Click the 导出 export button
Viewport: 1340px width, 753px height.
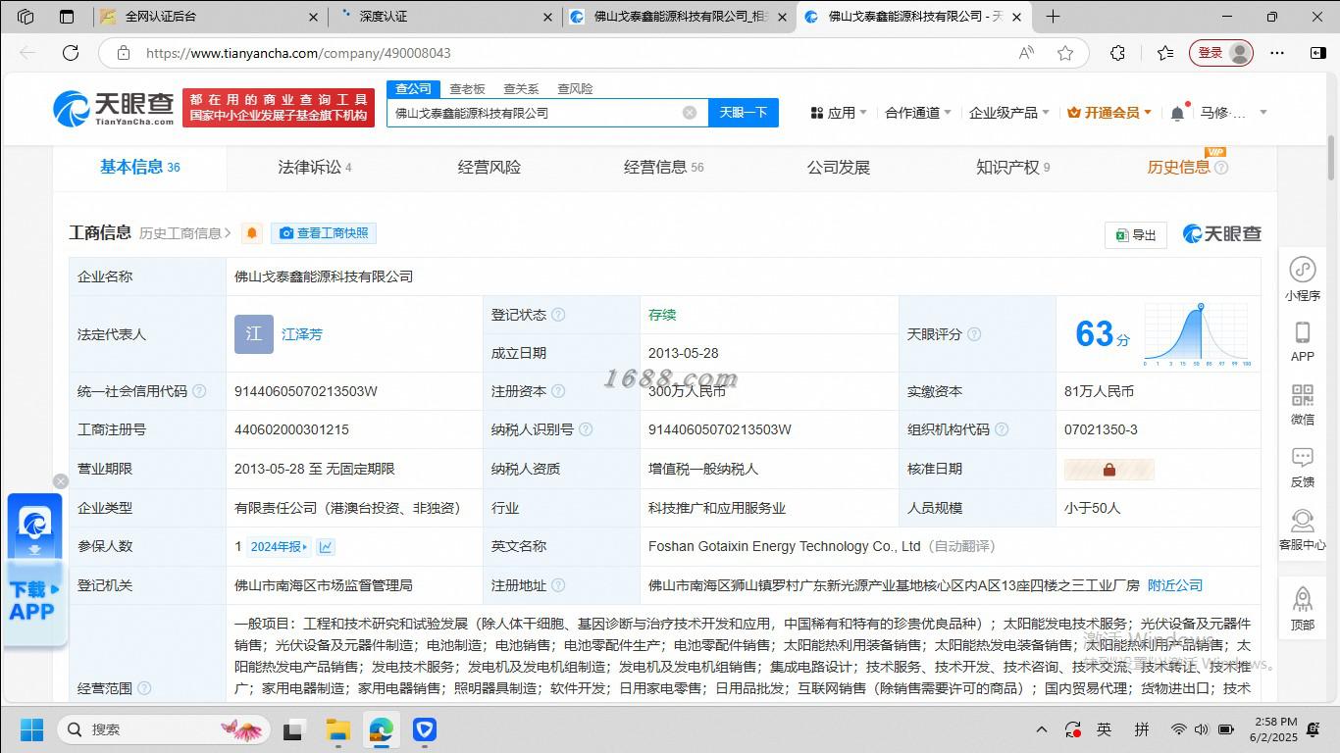1135,234
